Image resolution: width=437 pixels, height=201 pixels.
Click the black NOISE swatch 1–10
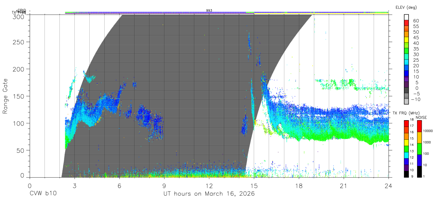point(419,171)
